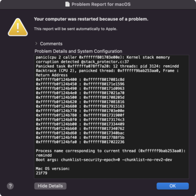196x196 pixels.
Task: Click the Panicked task line in report
Action: pyautogui.click(x=107, y=66)
